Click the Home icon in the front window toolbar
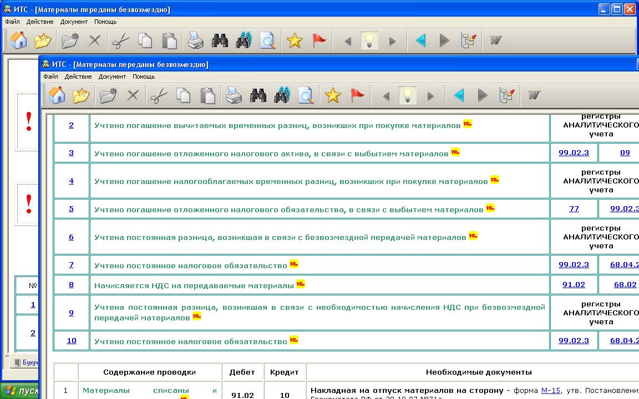 coord(57,95)
